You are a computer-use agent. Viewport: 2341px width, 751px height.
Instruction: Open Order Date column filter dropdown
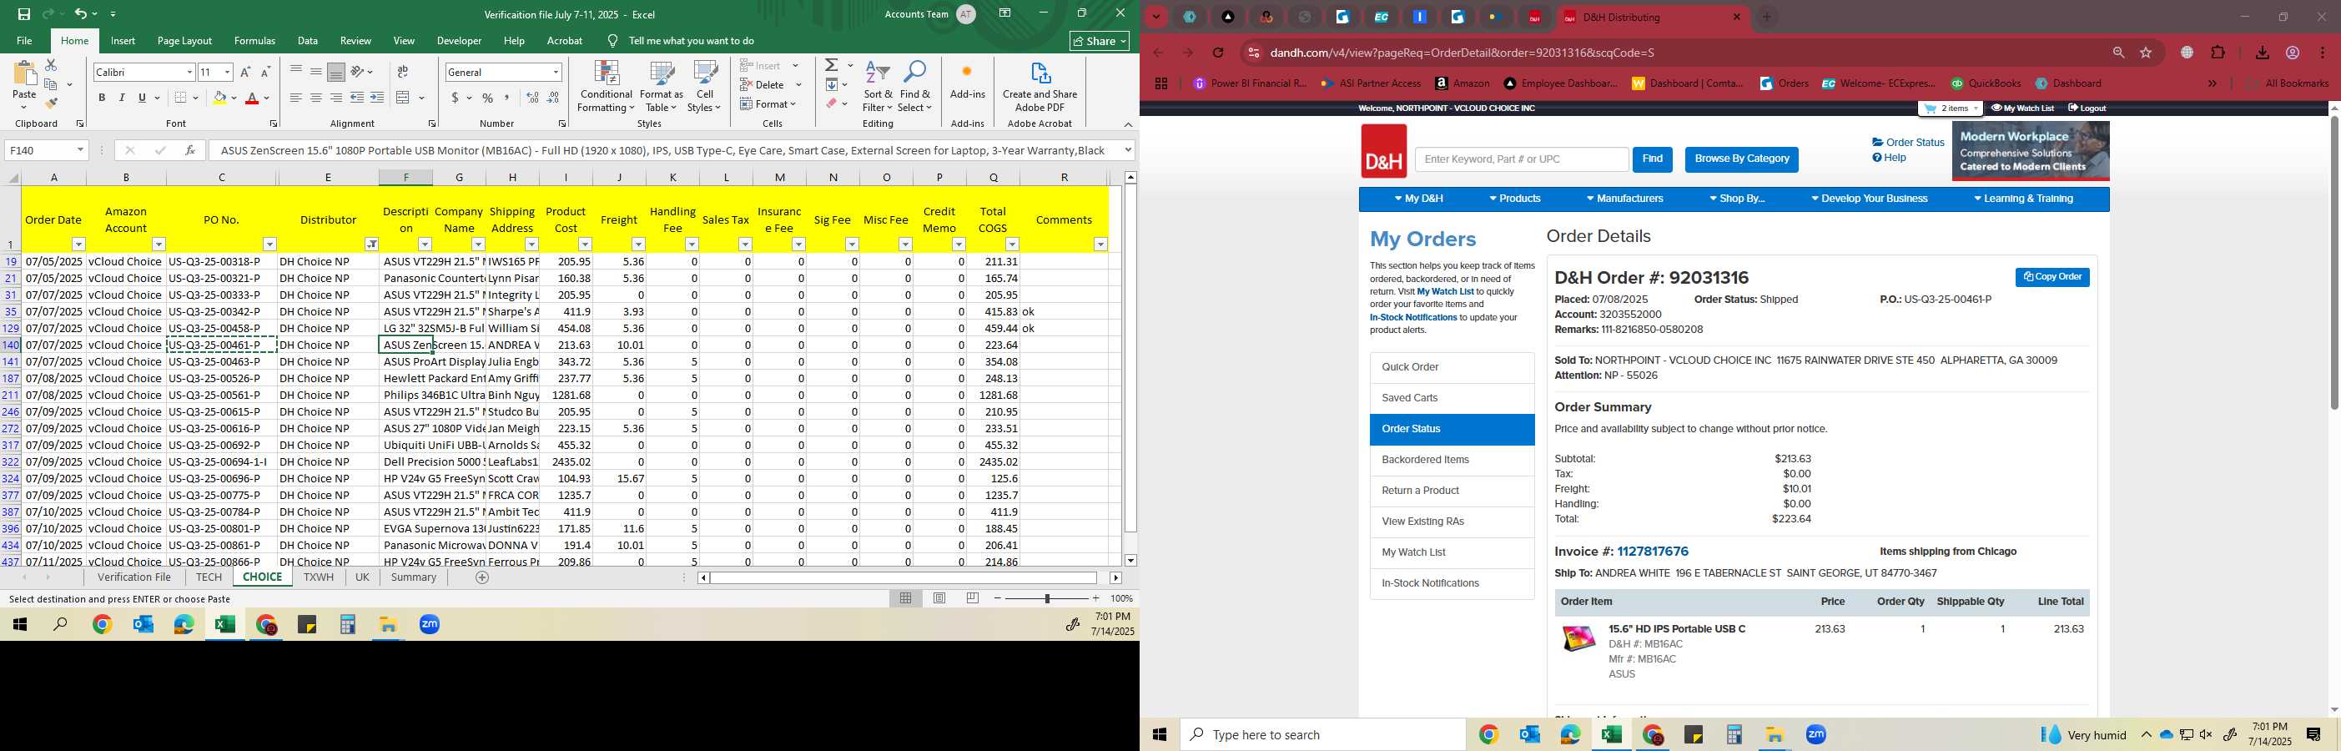coord(79,244)
